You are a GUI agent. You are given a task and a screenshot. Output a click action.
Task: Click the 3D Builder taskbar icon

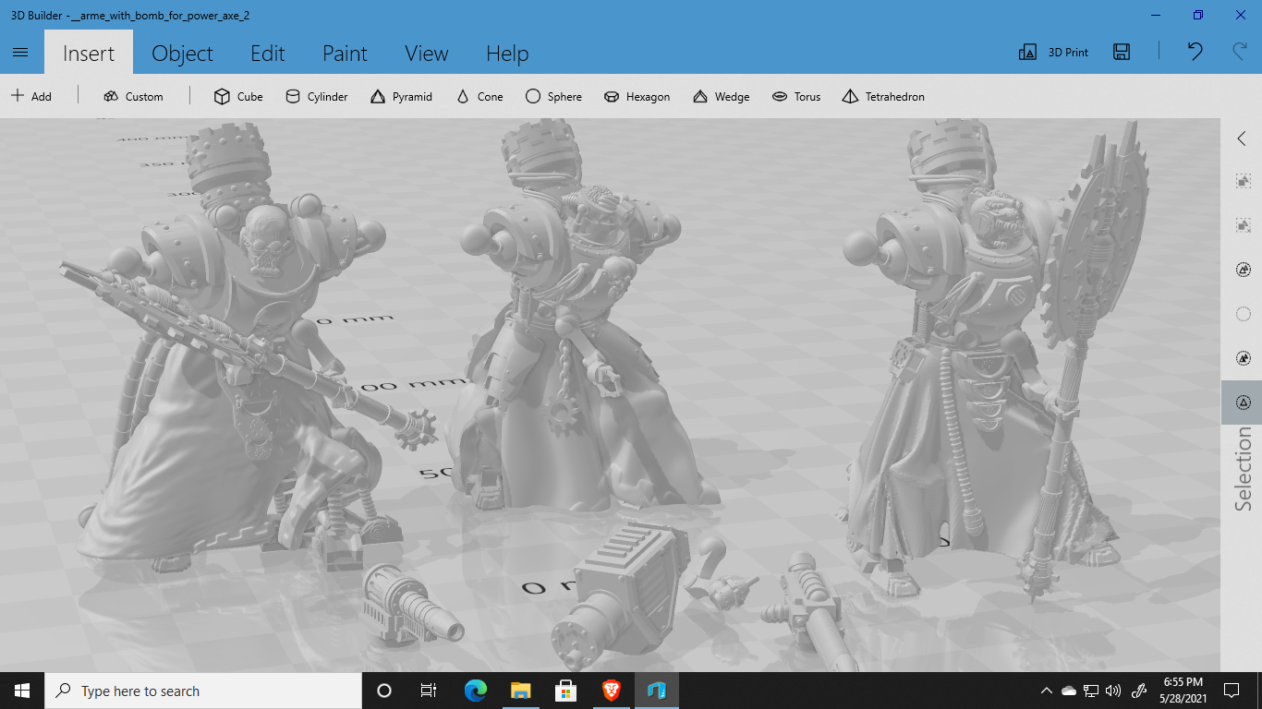point(656,691)
